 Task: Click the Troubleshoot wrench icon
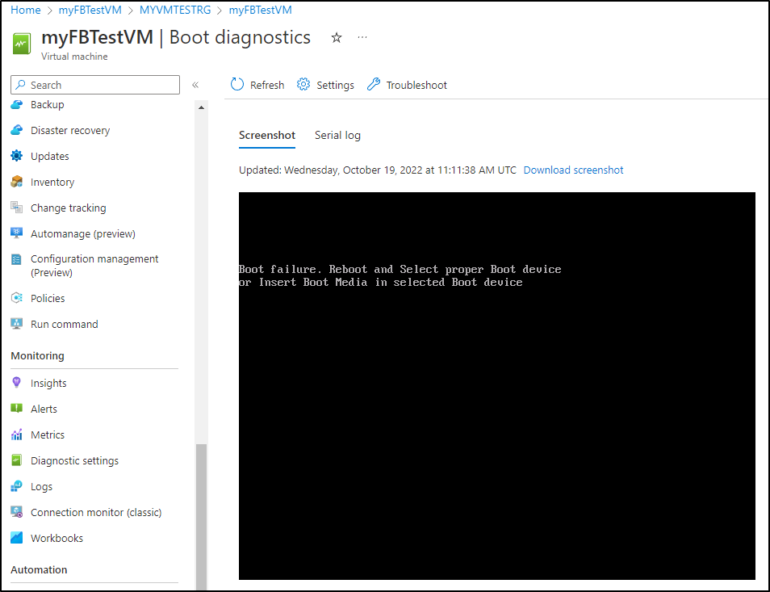(x=374, y=85)
